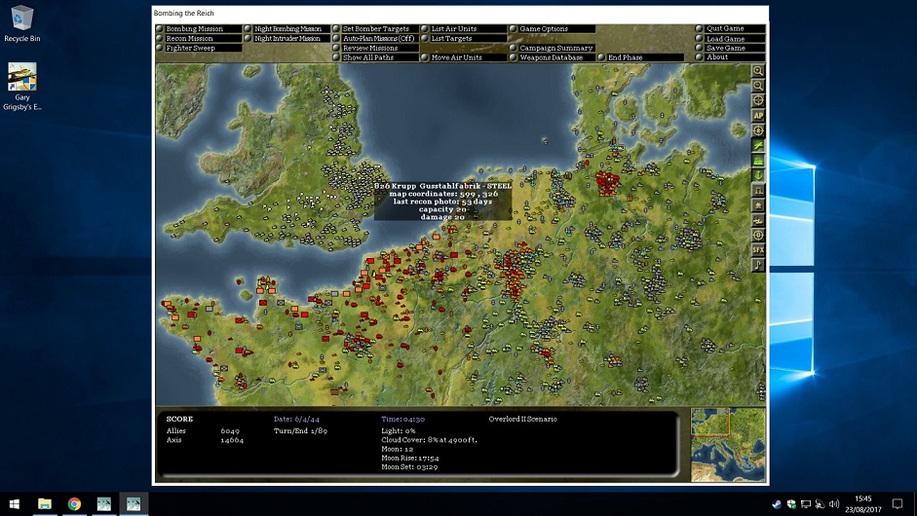The image size is (917, 516).
Task: Toggle music with the note icon
Action: 758,266
